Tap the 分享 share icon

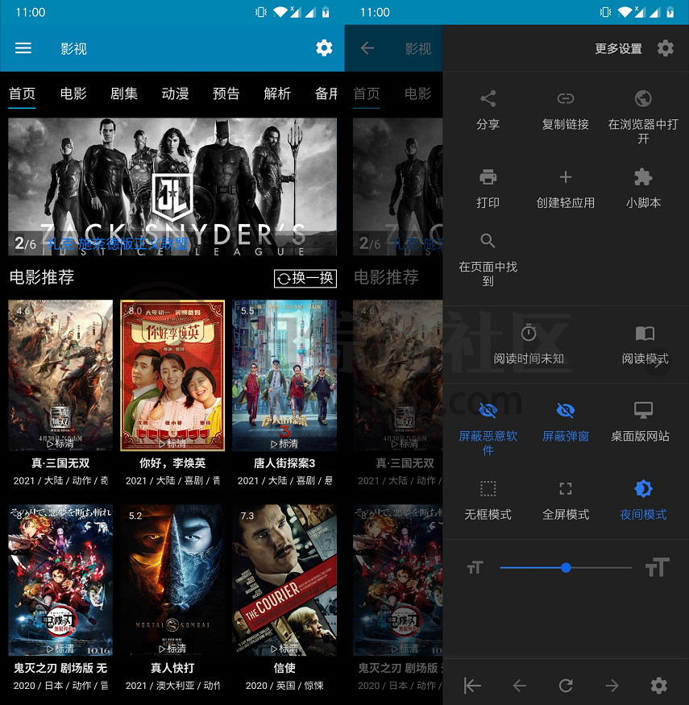pyautogui.click(x=488, y=98)
